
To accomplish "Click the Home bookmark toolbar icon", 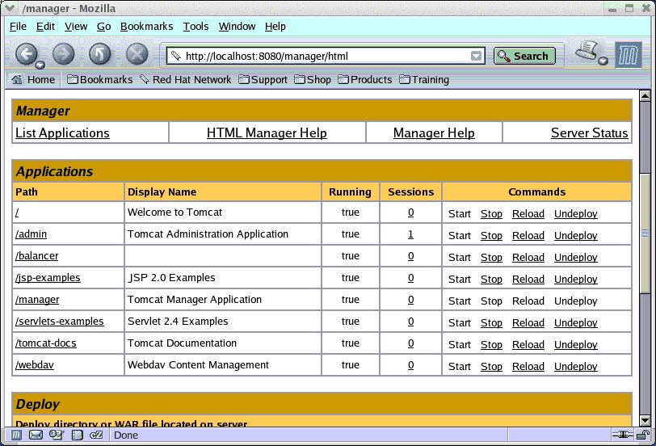I will coord(33,79).
